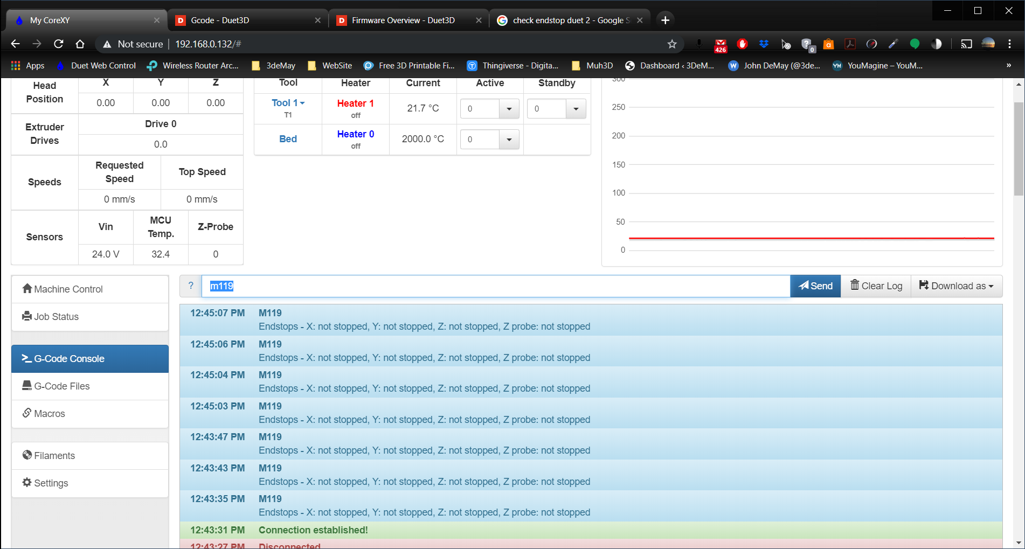The image size is (1025, 549).
Task: Click the red AdBlock stop-hand icon
Action: tap(742, 44)
